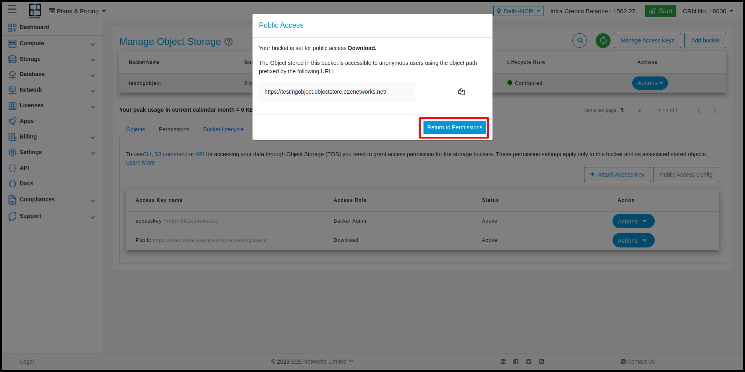Open Actions dropdown for Public row
745x372 pixels.
point(633,241)
